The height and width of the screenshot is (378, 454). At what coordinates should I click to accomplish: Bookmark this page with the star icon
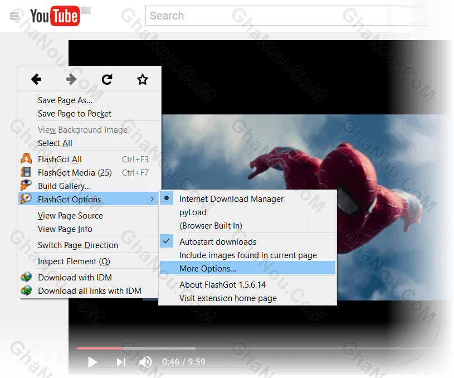coord(143,79)
